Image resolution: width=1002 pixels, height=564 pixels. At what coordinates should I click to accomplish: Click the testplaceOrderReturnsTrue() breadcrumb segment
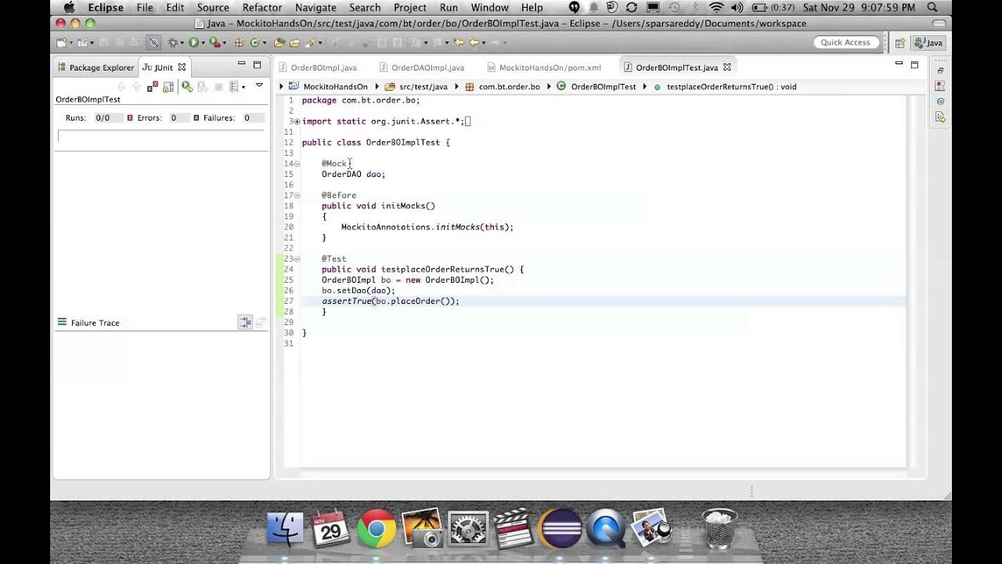pos(724,87)
